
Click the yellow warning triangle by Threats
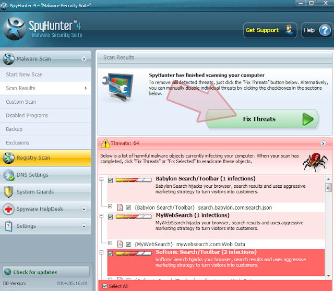(x=105, y=143)
